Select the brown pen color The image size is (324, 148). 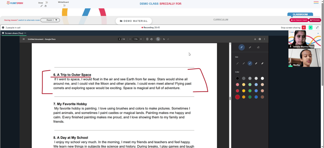tap(262, 97)
